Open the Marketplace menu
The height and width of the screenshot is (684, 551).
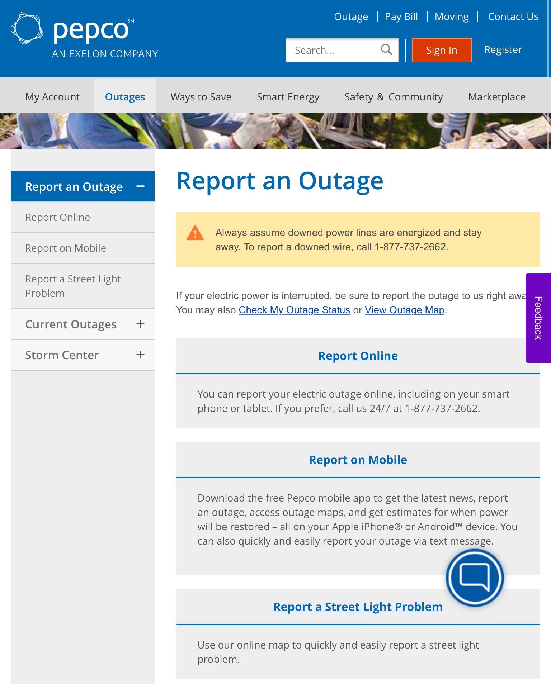point(497,97)
